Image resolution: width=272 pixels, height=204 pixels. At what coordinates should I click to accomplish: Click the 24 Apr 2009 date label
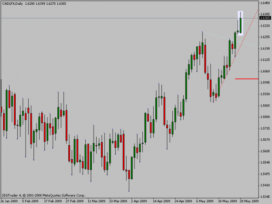(183, 201)
